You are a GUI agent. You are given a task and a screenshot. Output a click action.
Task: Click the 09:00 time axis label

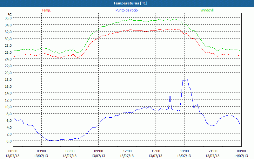[x=98, y=151]
